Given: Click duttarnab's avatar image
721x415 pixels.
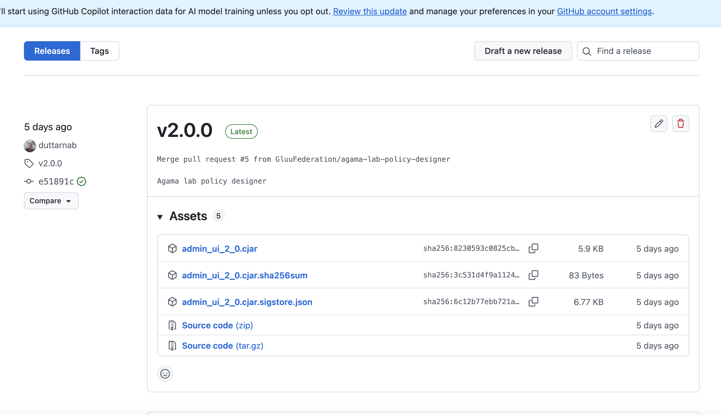Looking at the screenshot, I should 30,146.
